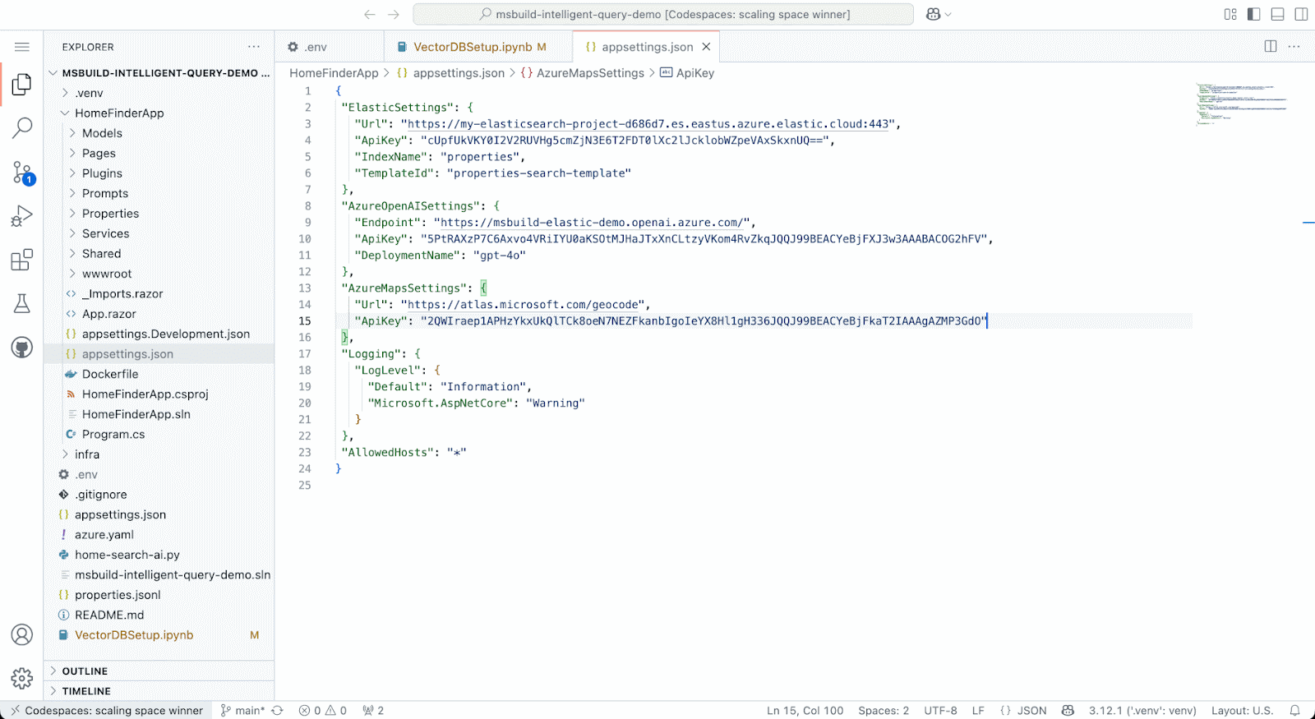Click the command center search box

coord(663,14)
